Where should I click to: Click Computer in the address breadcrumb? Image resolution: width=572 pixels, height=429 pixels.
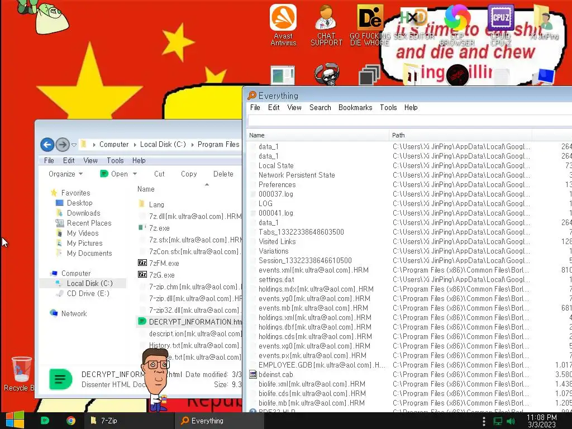(x=114, y=145)
